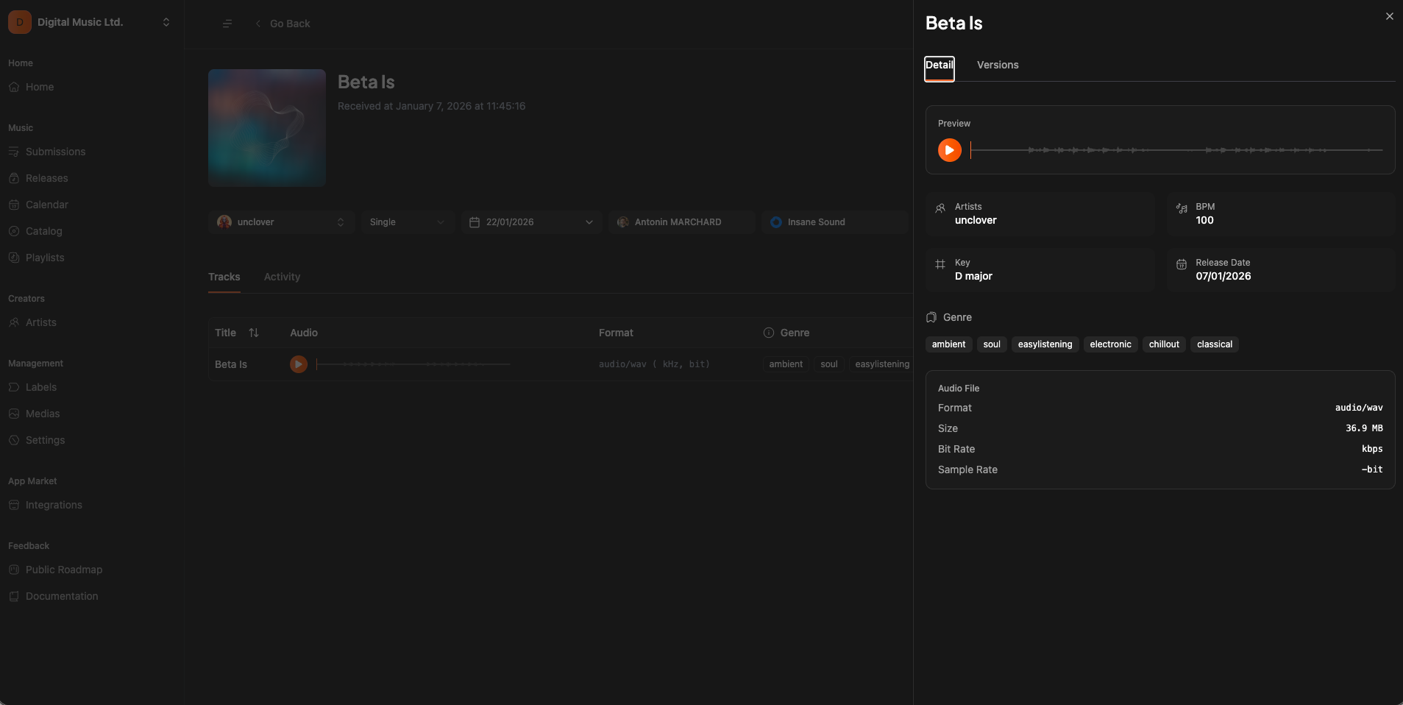
Task: Click the Key hash icon
Action: coord(940,264)
